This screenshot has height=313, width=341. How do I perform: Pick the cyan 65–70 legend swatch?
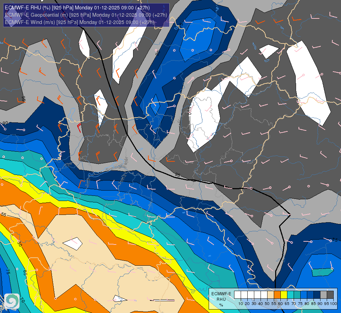(x=290, y=295)
